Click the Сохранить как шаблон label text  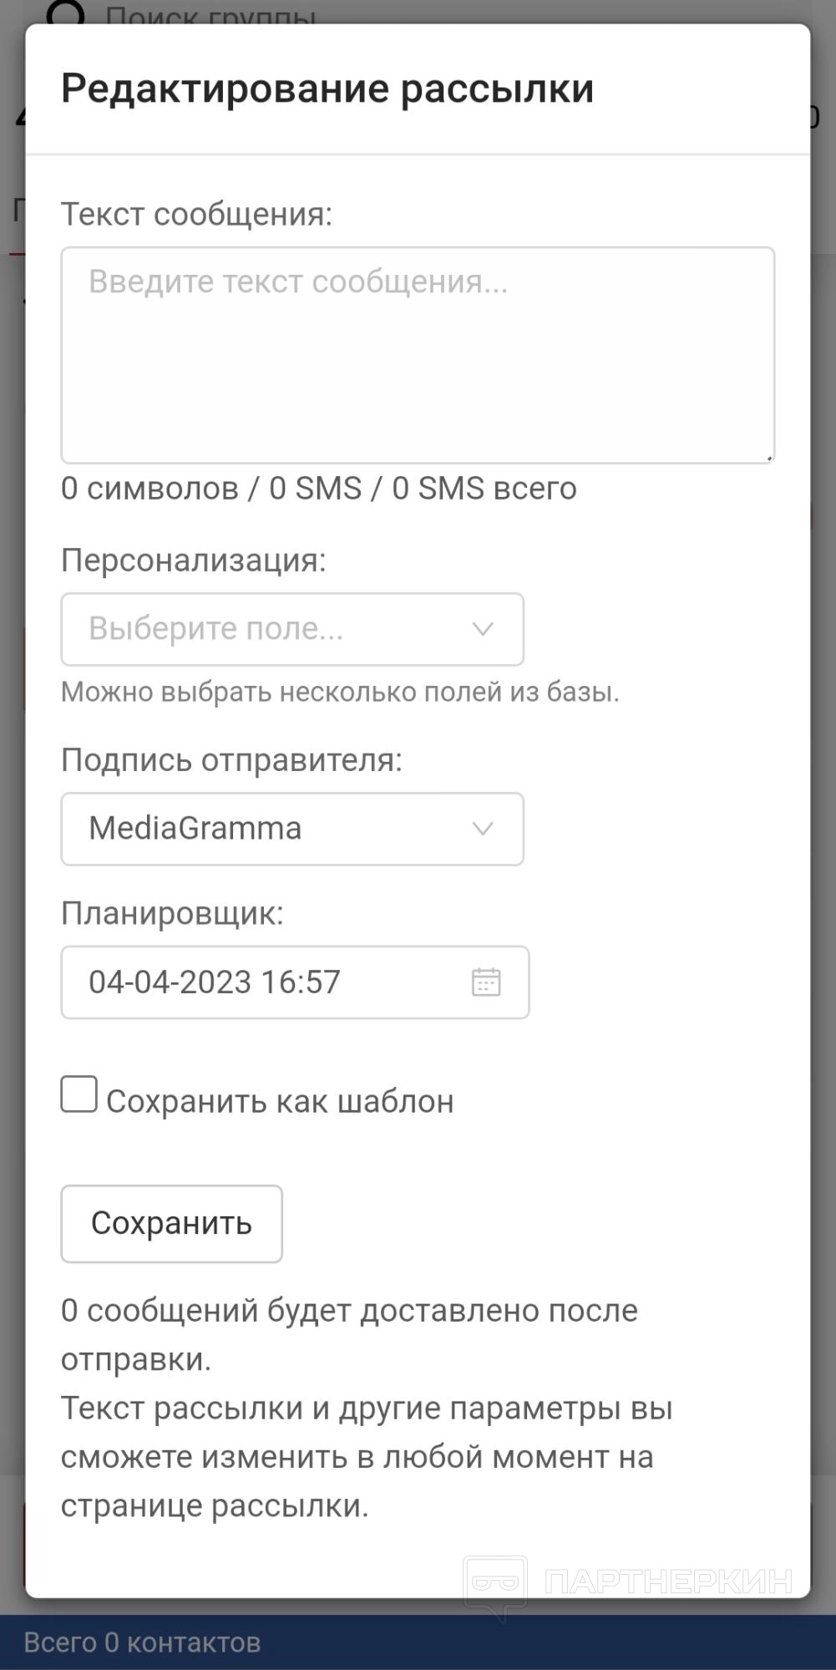pos(280,1102)
